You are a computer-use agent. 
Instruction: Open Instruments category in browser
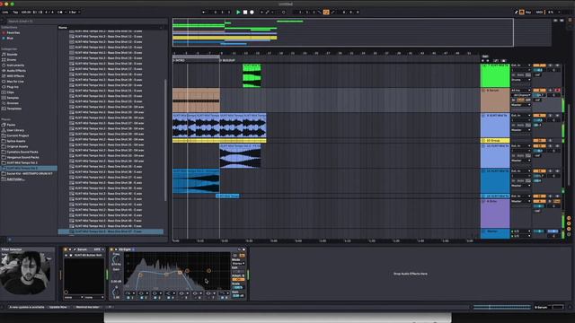(15, 65)
